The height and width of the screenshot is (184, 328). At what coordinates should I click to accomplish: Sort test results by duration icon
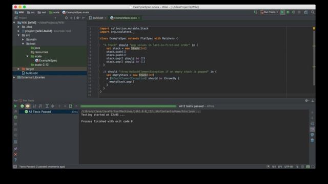[40, 106]
